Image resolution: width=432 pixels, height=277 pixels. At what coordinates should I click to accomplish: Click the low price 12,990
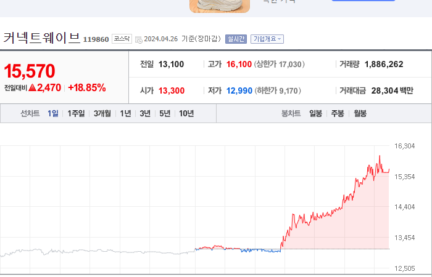(x=239, y=90)
